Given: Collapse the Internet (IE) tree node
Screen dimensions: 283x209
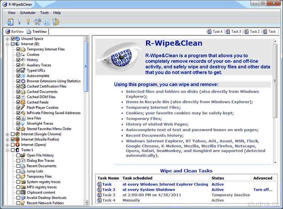Looking at the screenshot, I should pyautogui.click(x=7, y=44).
